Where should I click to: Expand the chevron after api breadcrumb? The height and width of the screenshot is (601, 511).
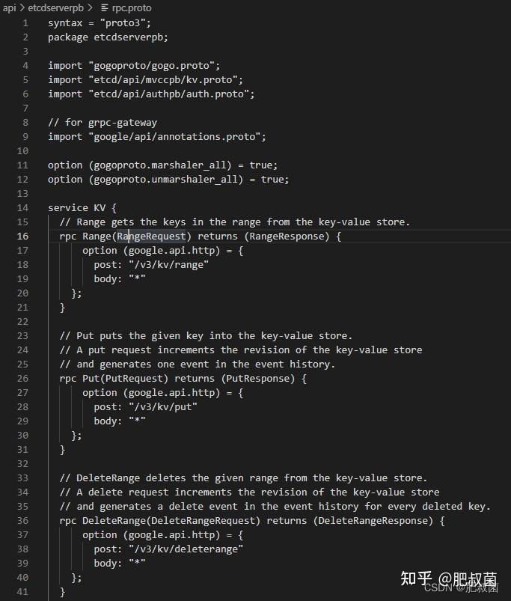pyautogui.click(x=22, y=7)
